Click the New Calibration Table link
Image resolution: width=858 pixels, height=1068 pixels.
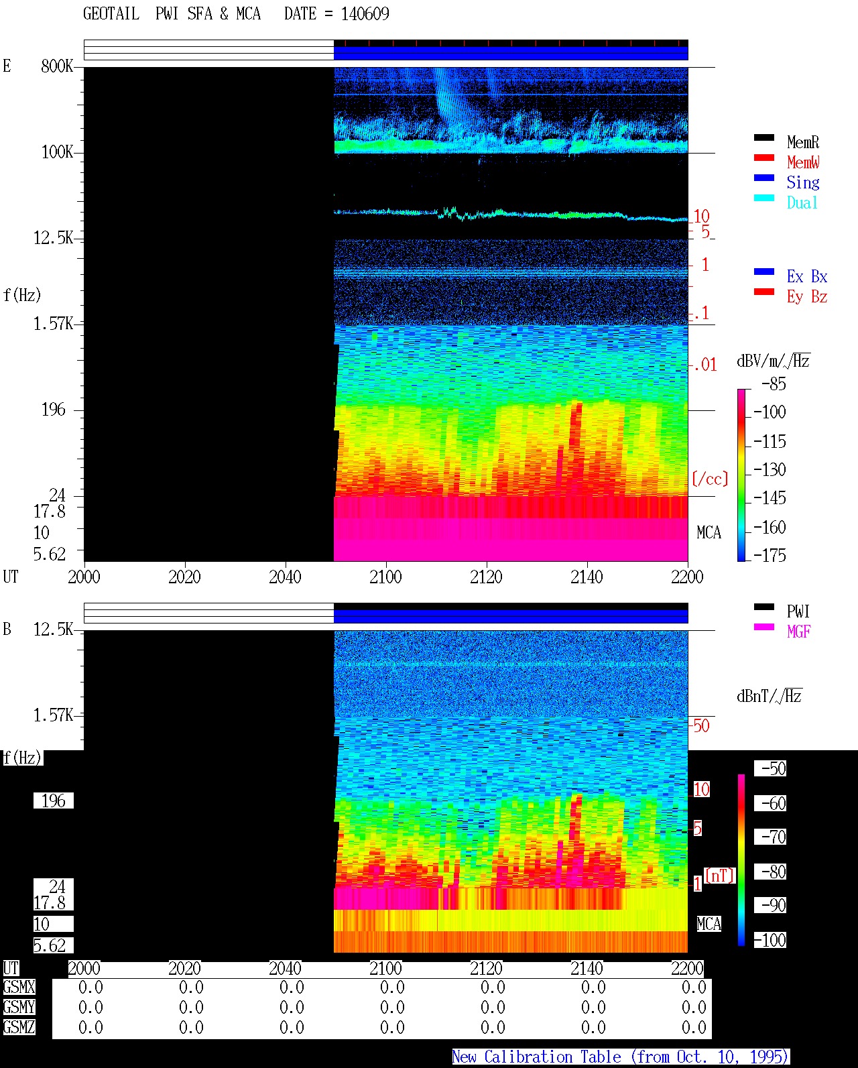tap(621, 1057)
